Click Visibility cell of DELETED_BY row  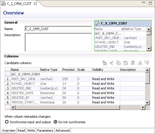106,98
